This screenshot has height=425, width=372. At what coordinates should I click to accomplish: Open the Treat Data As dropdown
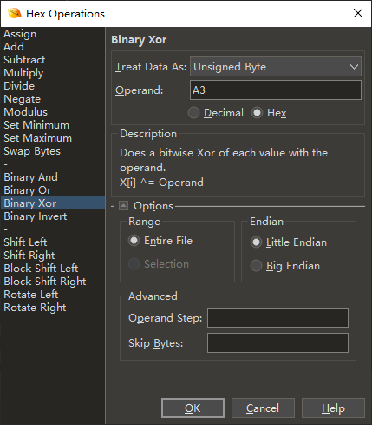point(276,67)
